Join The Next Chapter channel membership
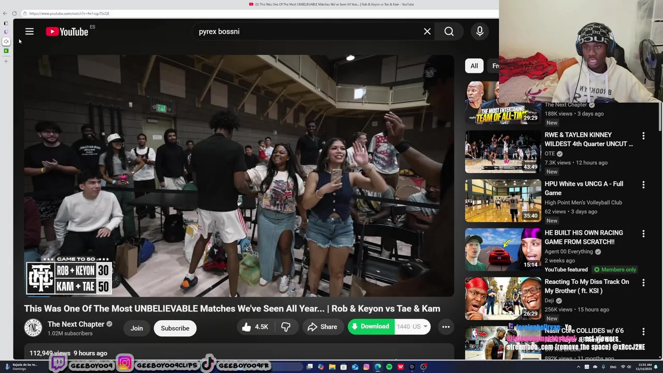The image size is (663, 373). tap(137, 328)
